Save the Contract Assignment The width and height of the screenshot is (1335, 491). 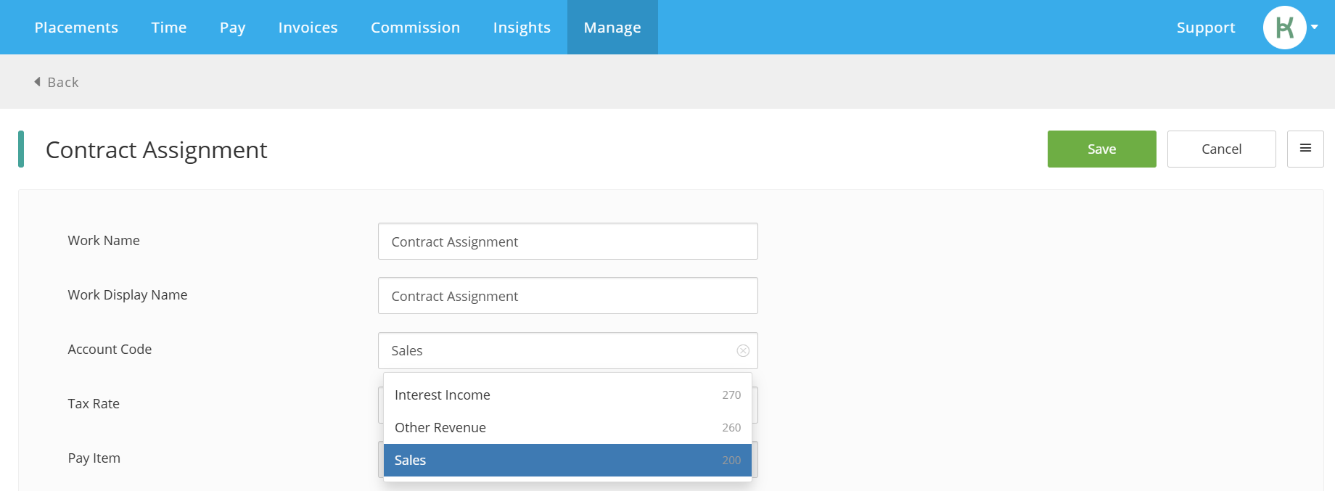click(x=1102, y=149)
